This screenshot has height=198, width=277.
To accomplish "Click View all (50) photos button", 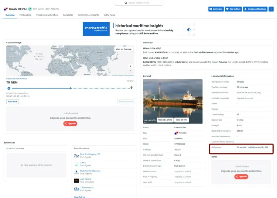I will pos(181,120).
